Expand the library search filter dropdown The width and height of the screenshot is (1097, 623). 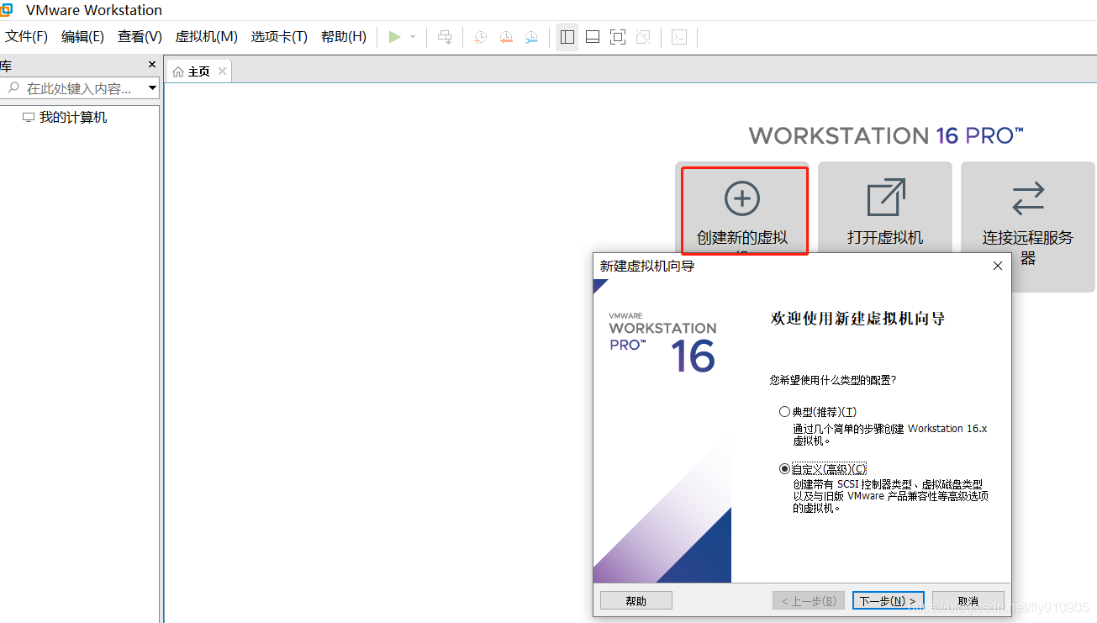(x=153, y=88)
